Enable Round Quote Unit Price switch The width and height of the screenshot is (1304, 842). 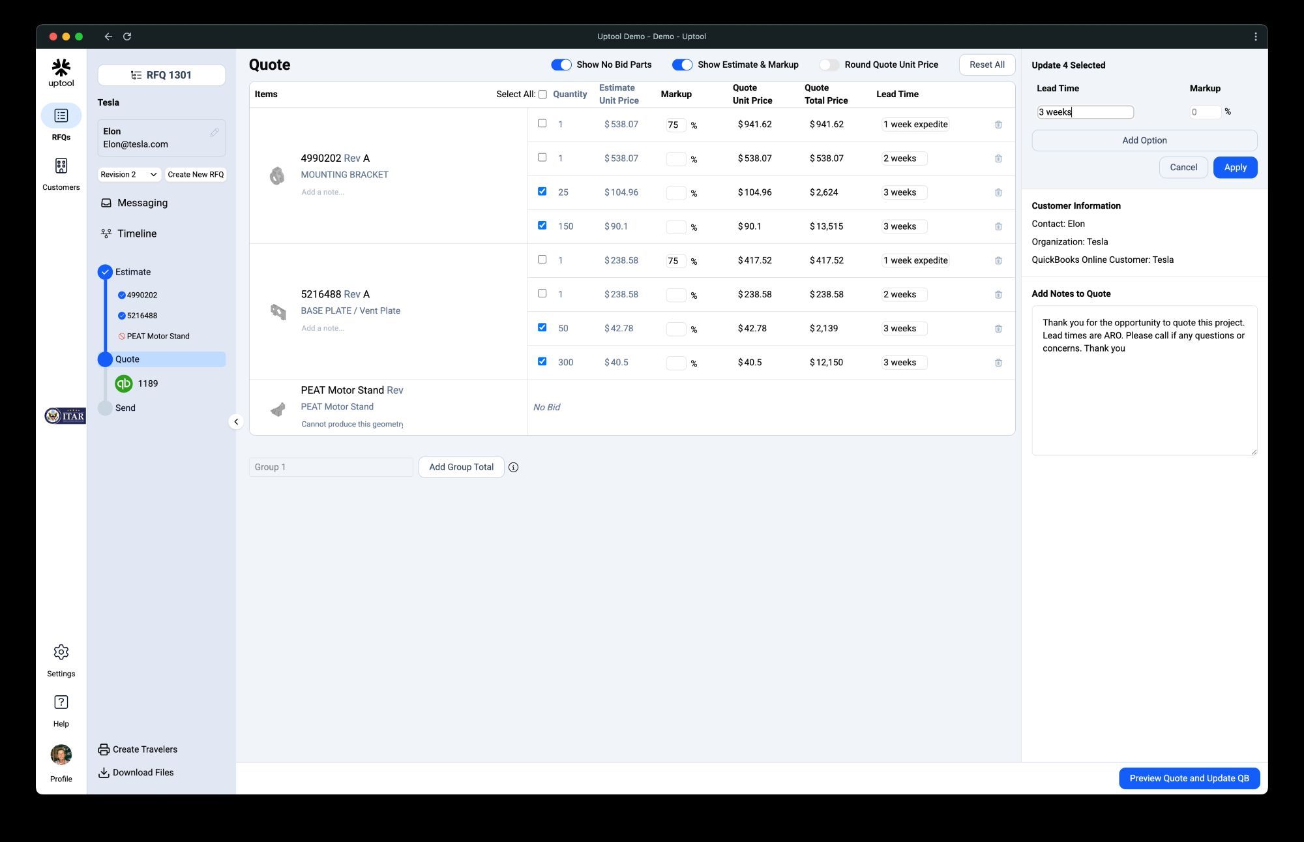point(829,65)
